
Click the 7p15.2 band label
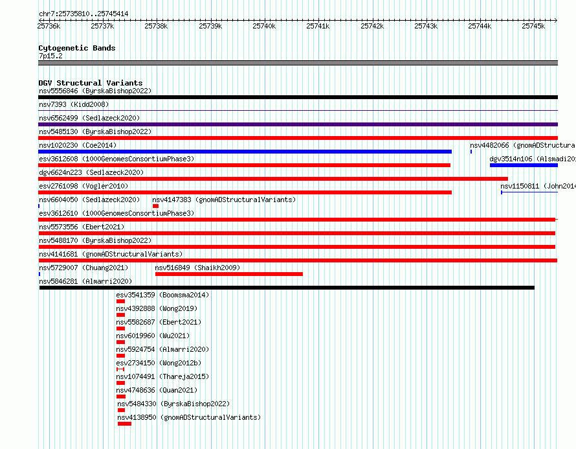(50, 56)
